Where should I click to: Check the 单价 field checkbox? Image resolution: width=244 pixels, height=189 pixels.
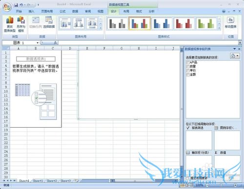188,71
